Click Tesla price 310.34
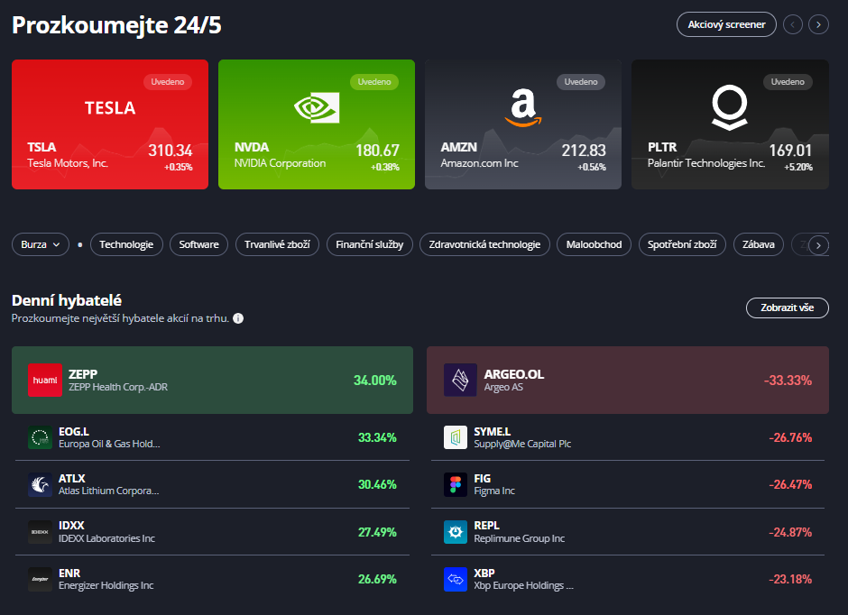Viewport: 848px width, 615px height. click(171, 151)
